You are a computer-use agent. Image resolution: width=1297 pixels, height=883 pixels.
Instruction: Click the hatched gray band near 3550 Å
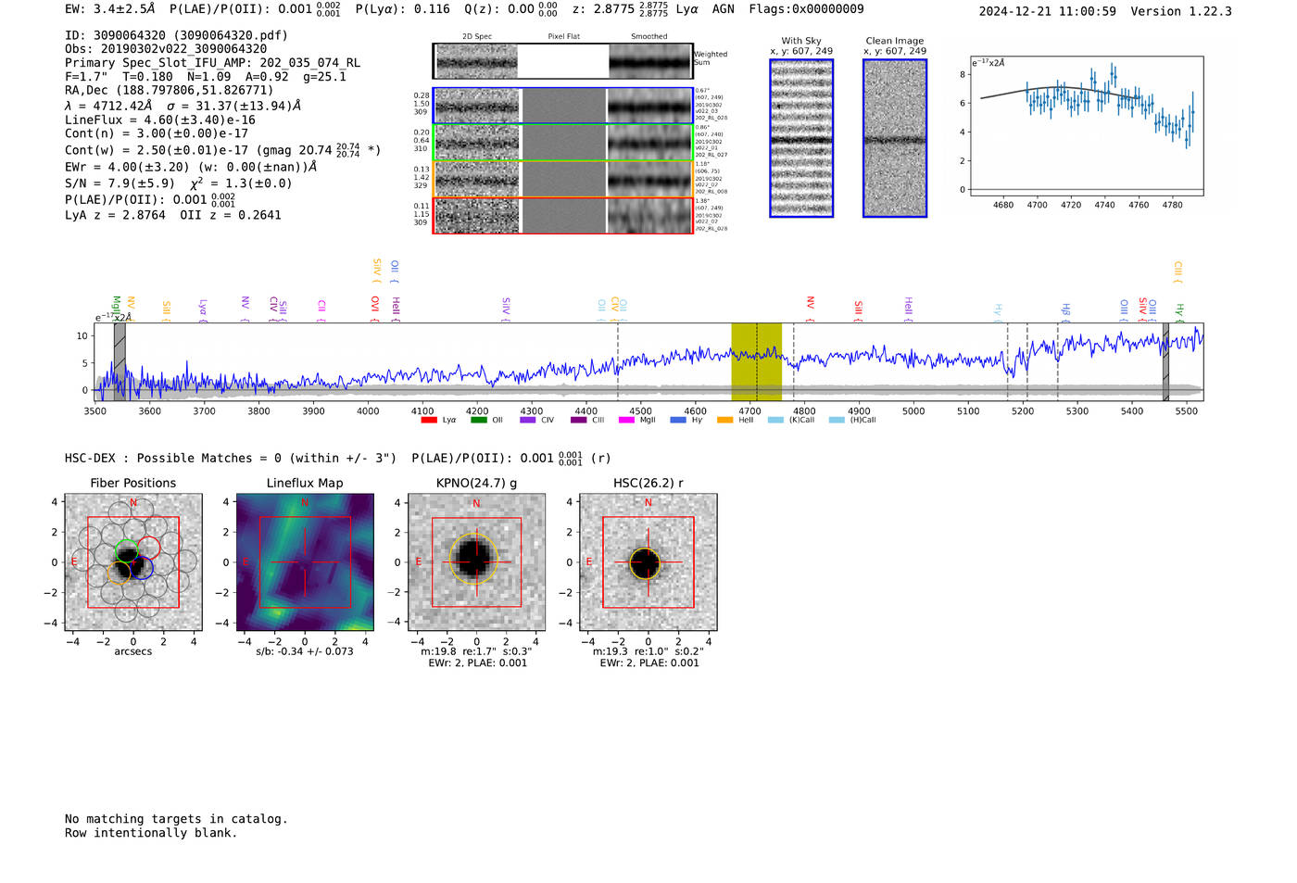point(120,361)
